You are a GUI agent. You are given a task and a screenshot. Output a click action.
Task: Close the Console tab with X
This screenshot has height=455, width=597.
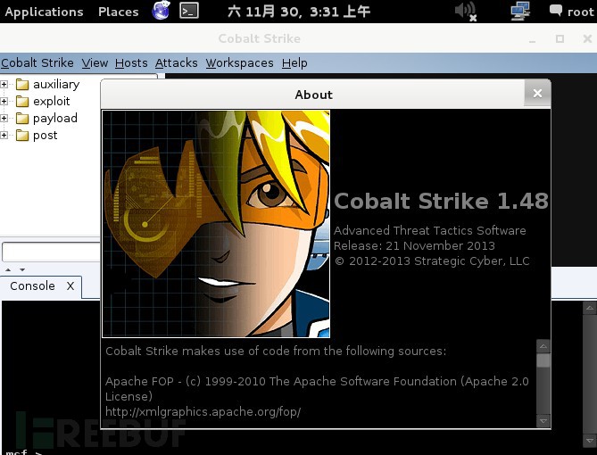click(x=70, y=286)
